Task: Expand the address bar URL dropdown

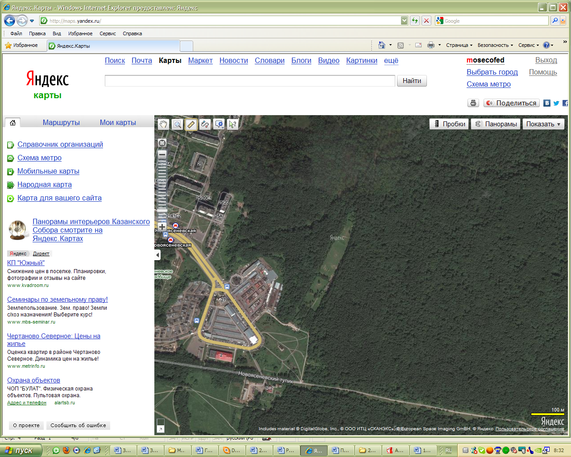Action: (x=404, y=21)
